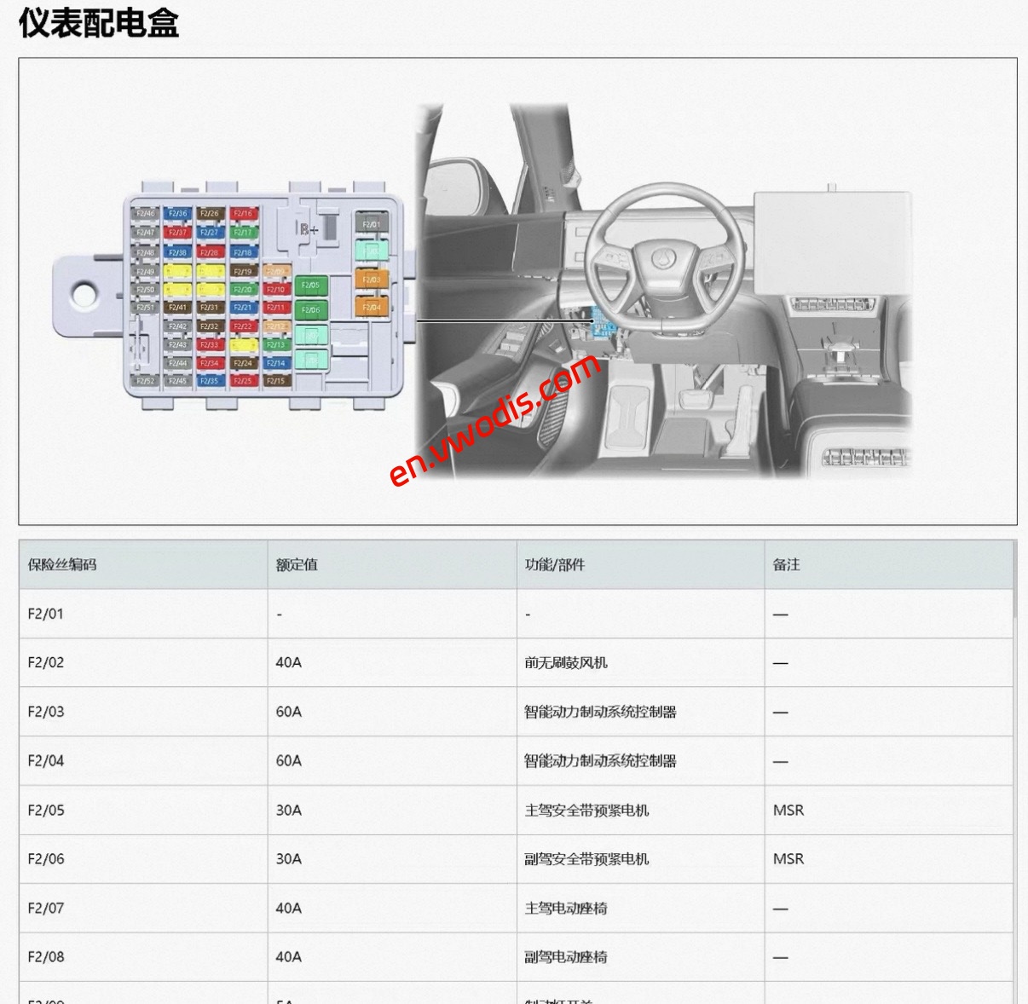Select gray fuse F2/46 top left

pos(145,213)
